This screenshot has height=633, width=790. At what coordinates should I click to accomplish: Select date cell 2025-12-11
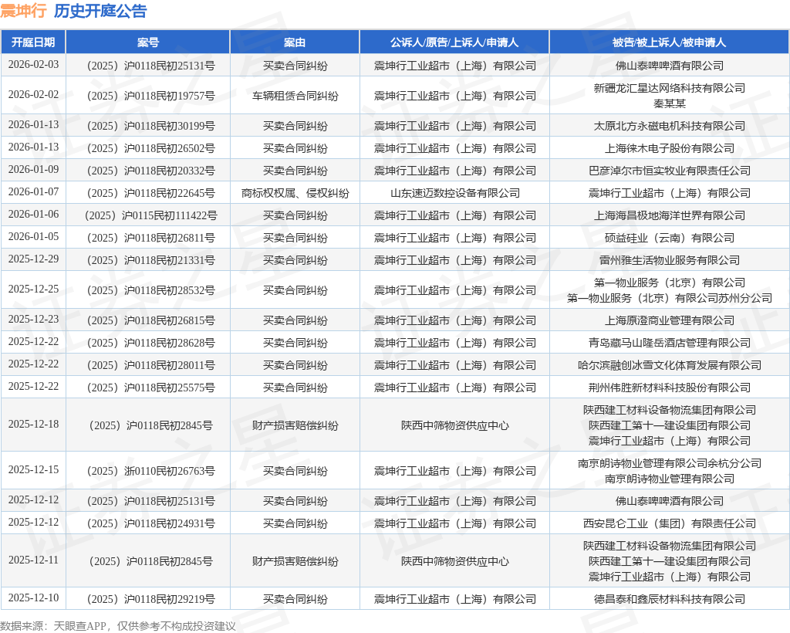click(33, 560)
